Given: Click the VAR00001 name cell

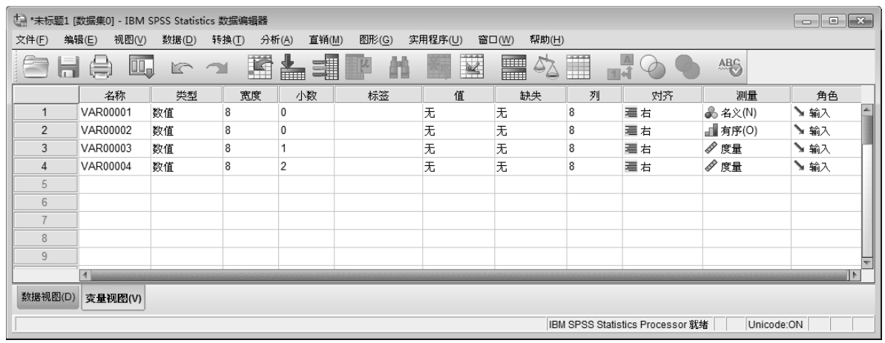Looking at the screenshot, I should (114, 113).
